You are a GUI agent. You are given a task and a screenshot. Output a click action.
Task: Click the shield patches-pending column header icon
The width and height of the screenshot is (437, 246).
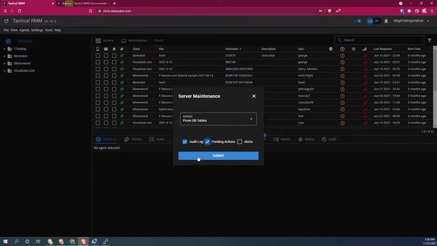(330, 49)
